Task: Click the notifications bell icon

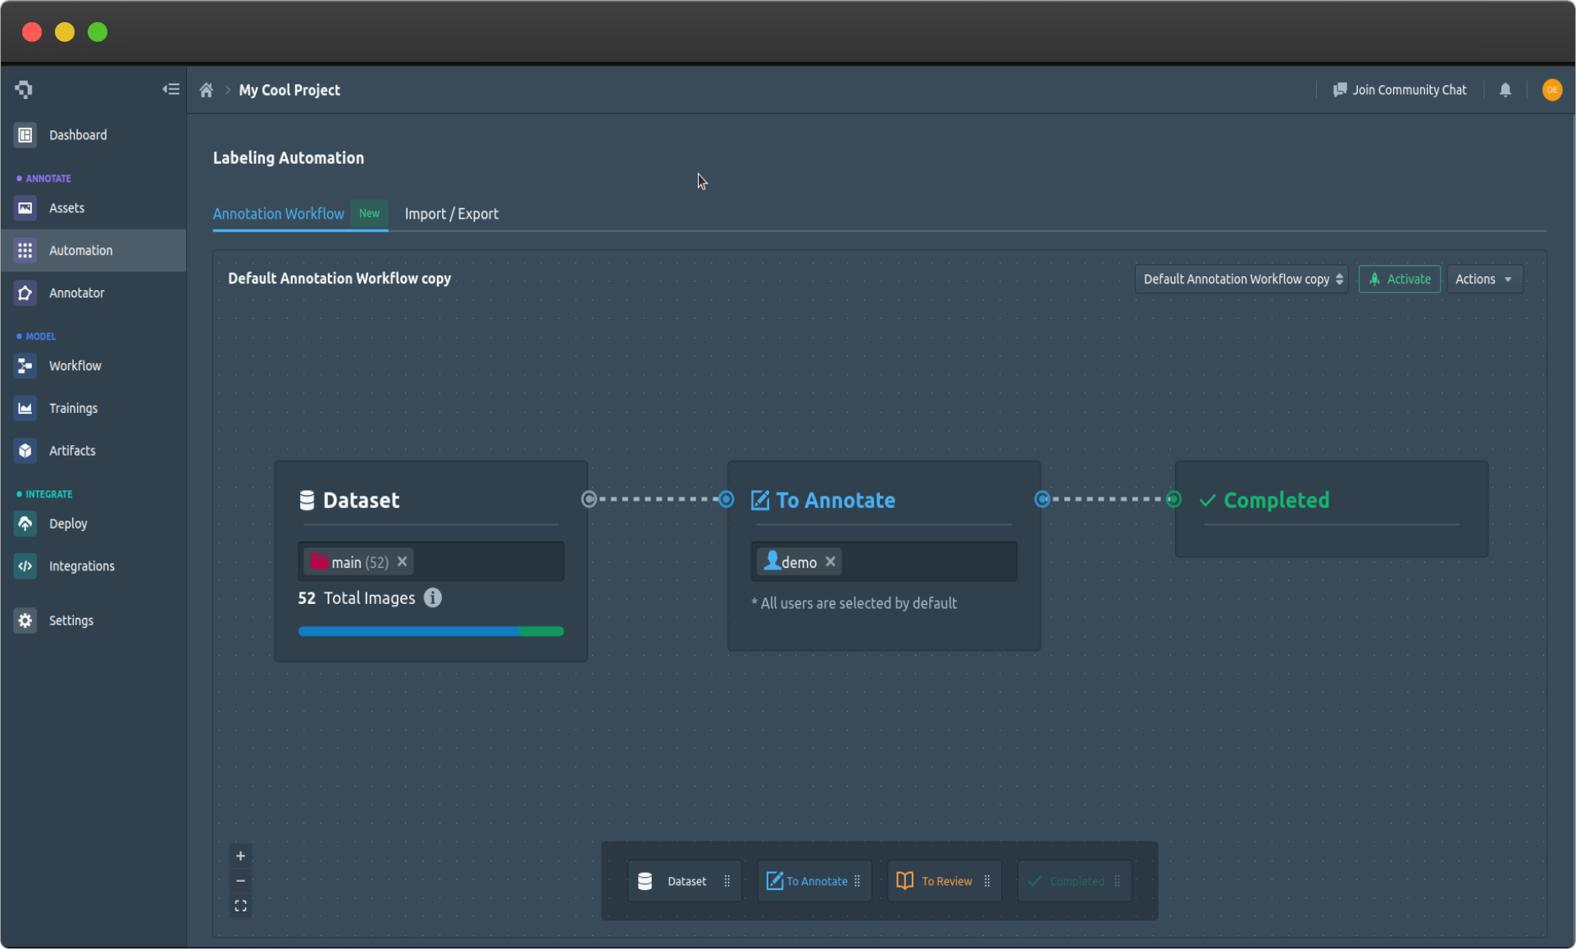Action: (1505, 90)
